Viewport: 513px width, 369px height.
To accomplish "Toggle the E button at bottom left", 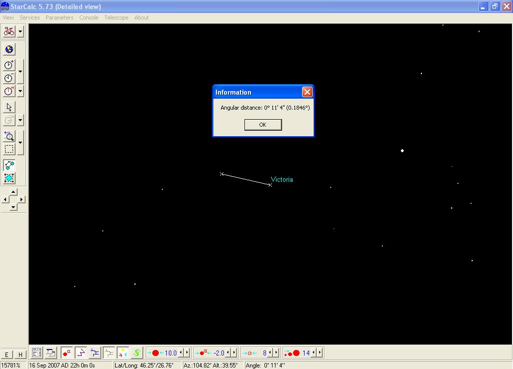I will coord(7,354).
